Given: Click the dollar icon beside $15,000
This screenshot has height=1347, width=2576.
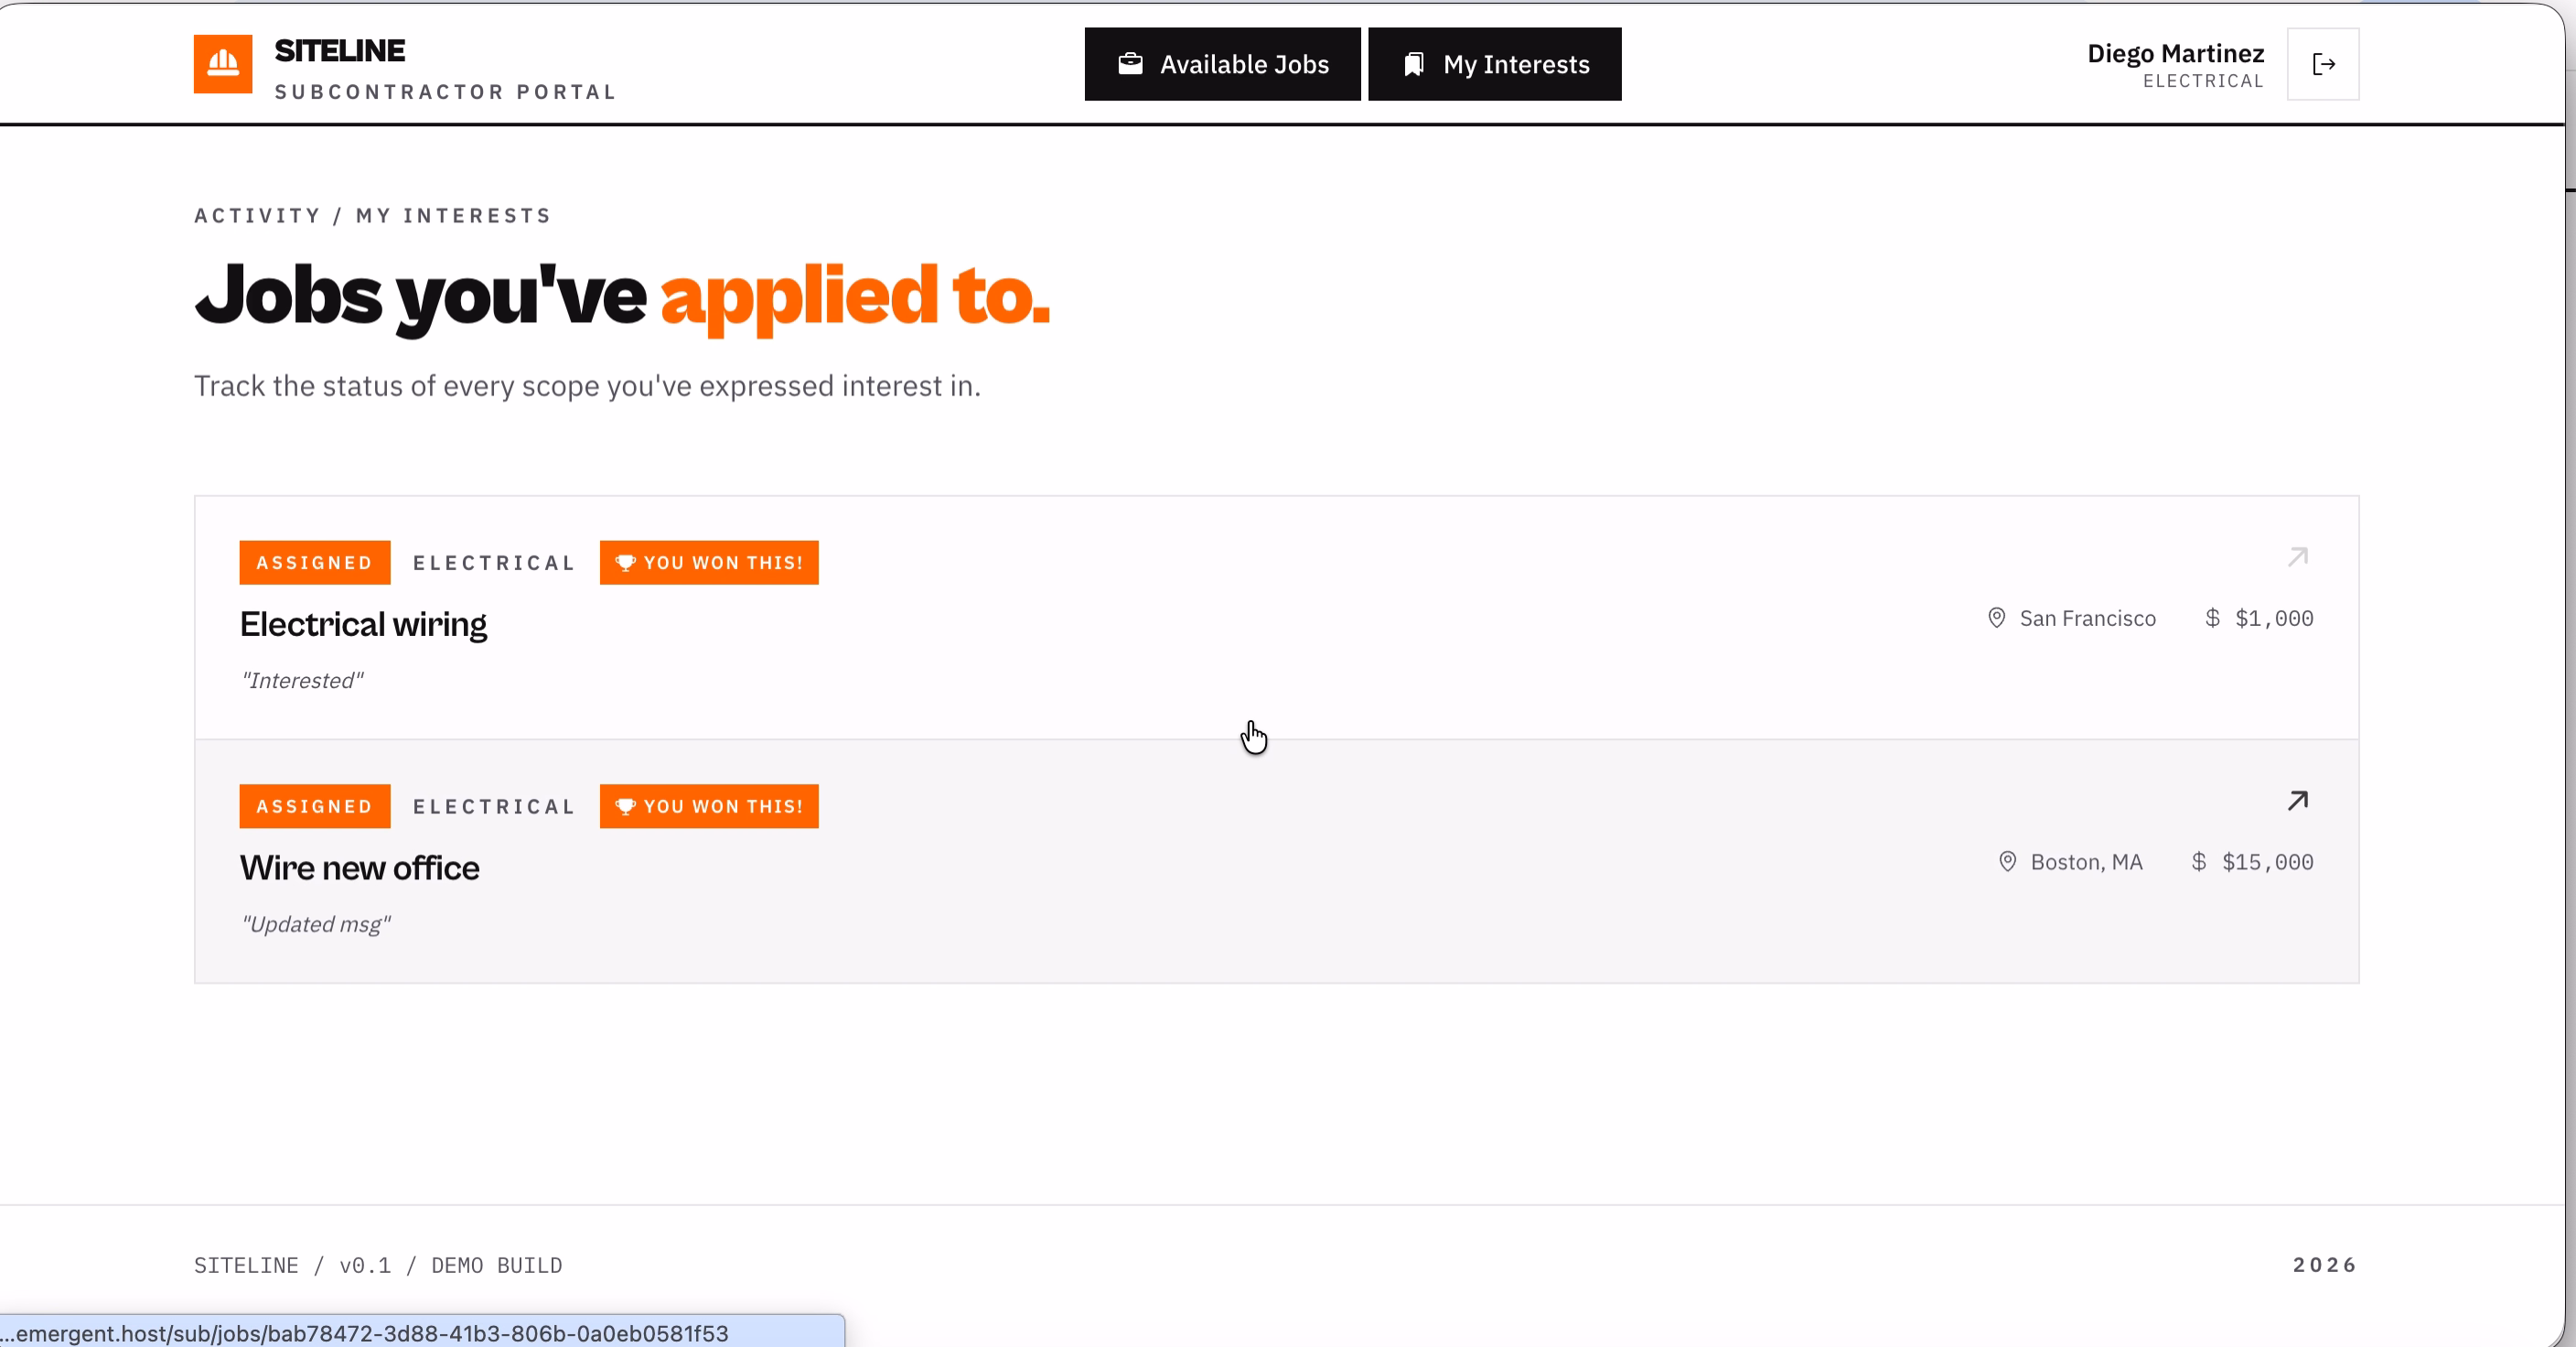Looking at the screenshot, I should coord(2198,862).
